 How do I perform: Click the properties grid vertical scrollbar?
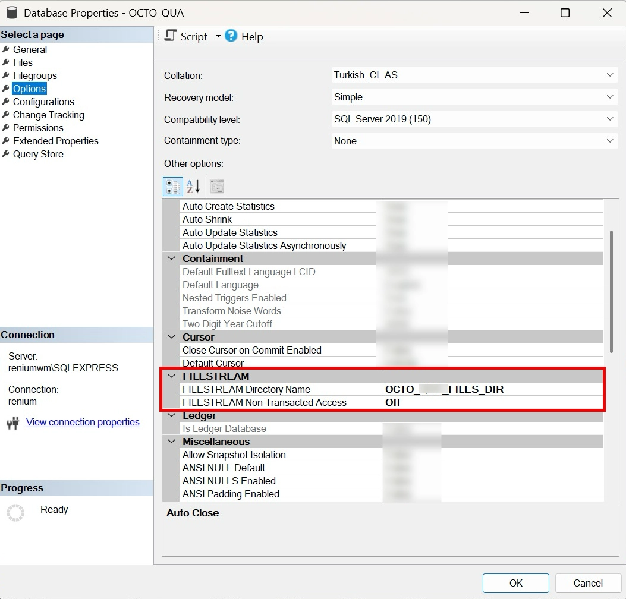tap(611, 291)
